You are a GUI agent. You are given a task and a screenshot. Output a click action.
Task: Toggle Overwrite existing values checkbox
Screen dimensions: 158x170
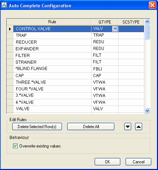click(15, 146)
